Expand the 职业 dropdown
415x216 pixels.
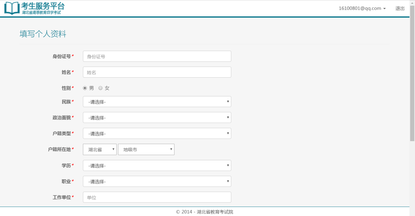157,181
